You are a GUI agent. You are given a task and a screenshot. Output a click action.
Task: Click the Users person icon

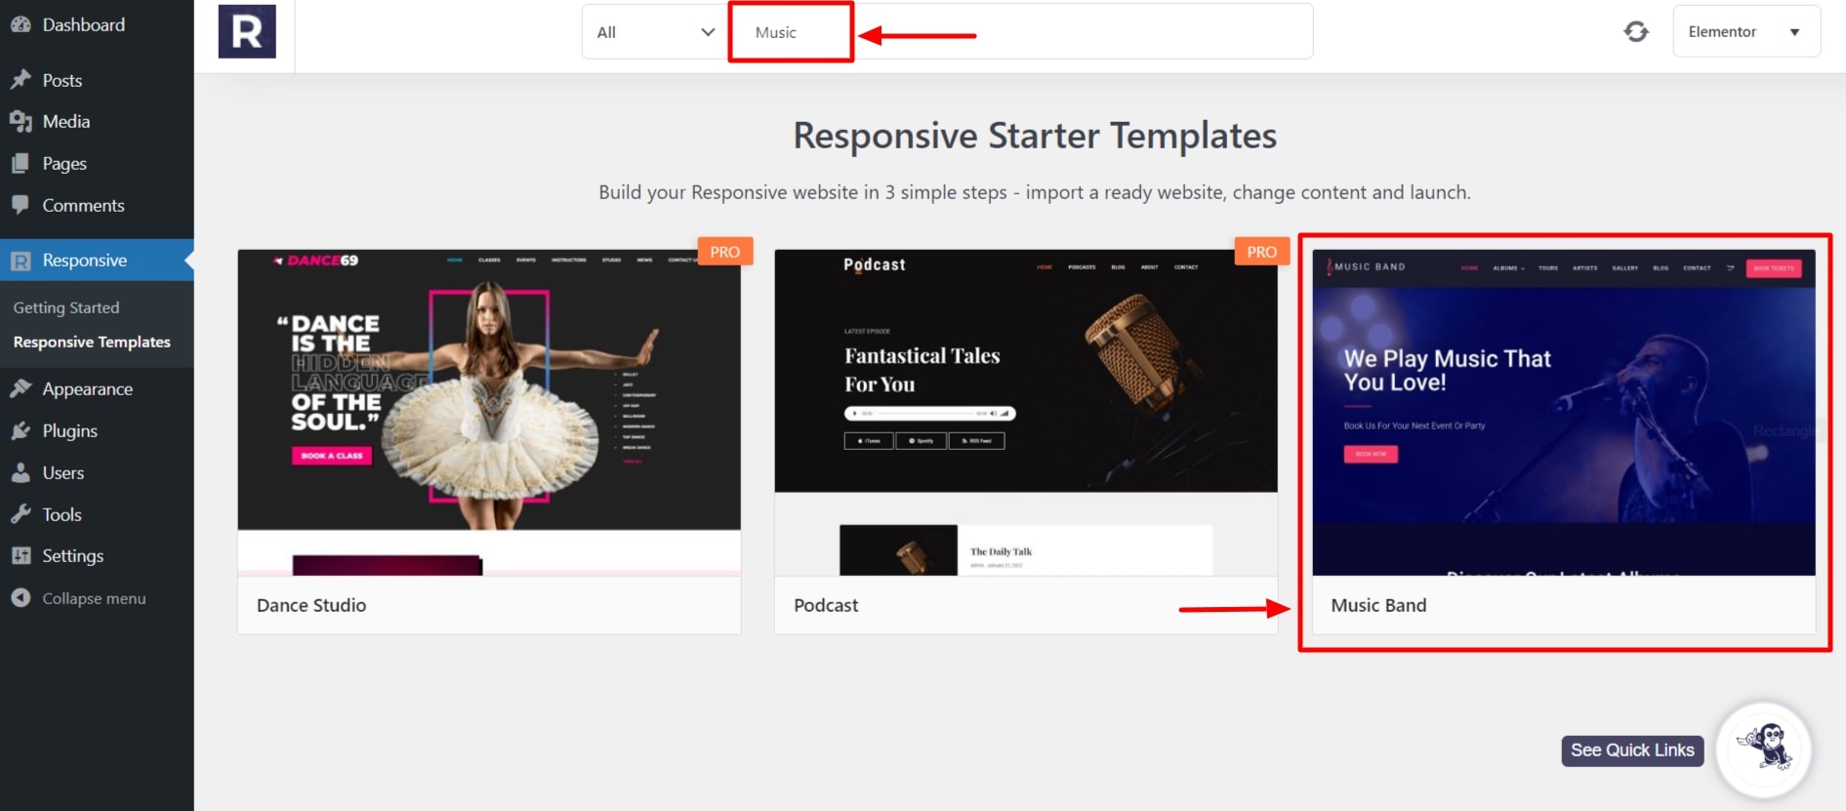[21, 472]
